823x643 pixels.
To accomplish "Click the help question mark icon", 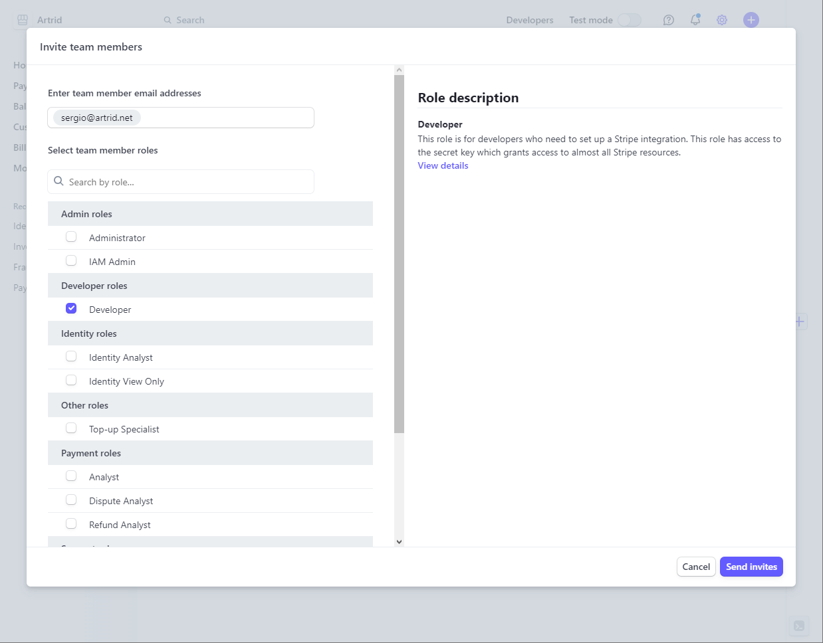I will pyautogui.click(x=669, y=20).
